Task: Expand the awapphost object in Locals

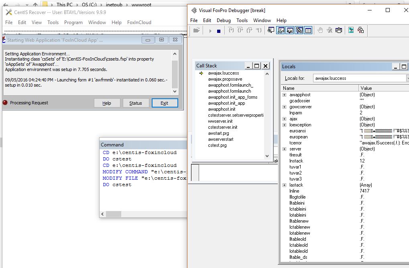Action: (284, 95)
